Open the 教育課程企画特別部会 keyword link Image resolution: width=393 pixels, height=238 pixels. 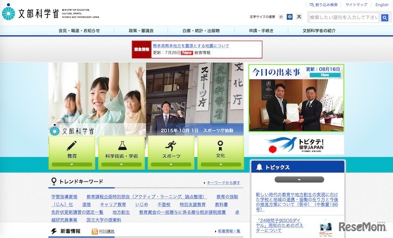[146, 197]
